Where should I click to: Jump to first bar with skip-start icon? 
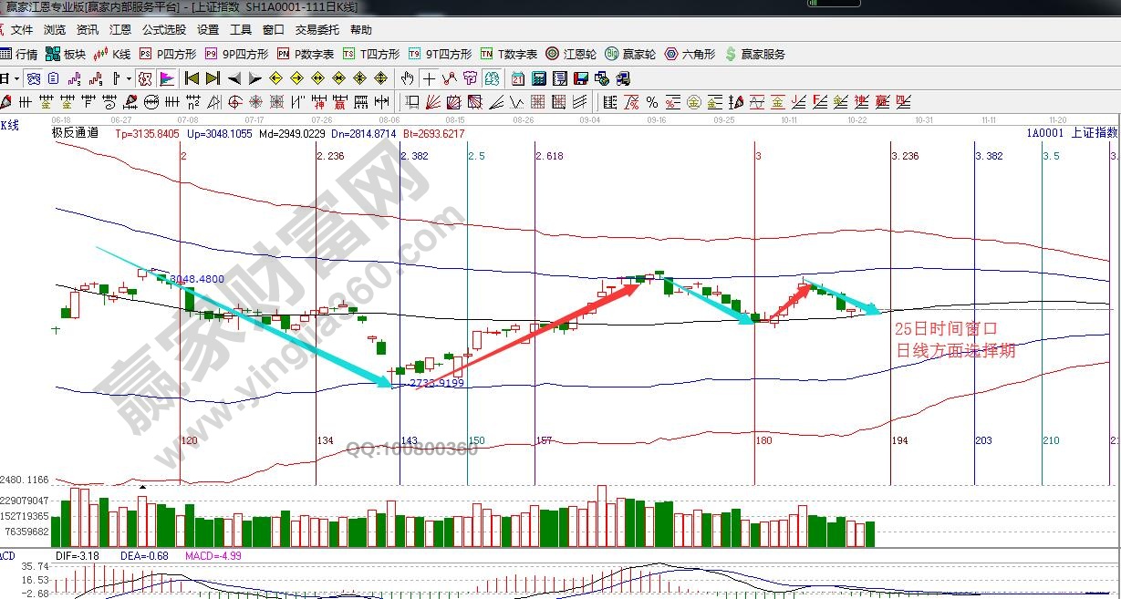tap(192, 78)
